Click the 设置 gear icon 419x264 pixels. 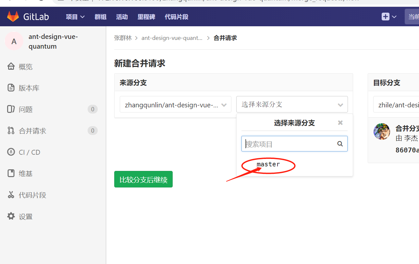(11, 216)
